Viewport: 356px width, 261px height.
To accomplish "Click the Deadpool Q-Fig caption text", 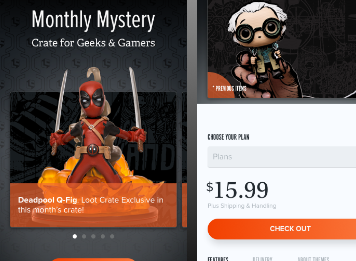I will click(91, 205).
